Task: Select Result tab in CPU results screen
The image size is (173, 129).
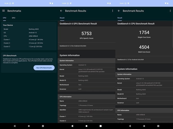Action: click(120, 18)
